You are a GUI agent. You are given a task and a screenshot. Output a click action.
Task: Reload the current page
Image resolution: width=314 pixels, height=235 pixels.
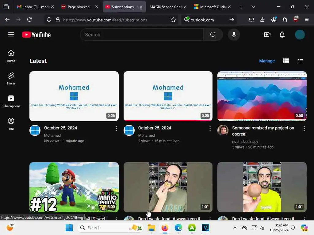(29, 20)
